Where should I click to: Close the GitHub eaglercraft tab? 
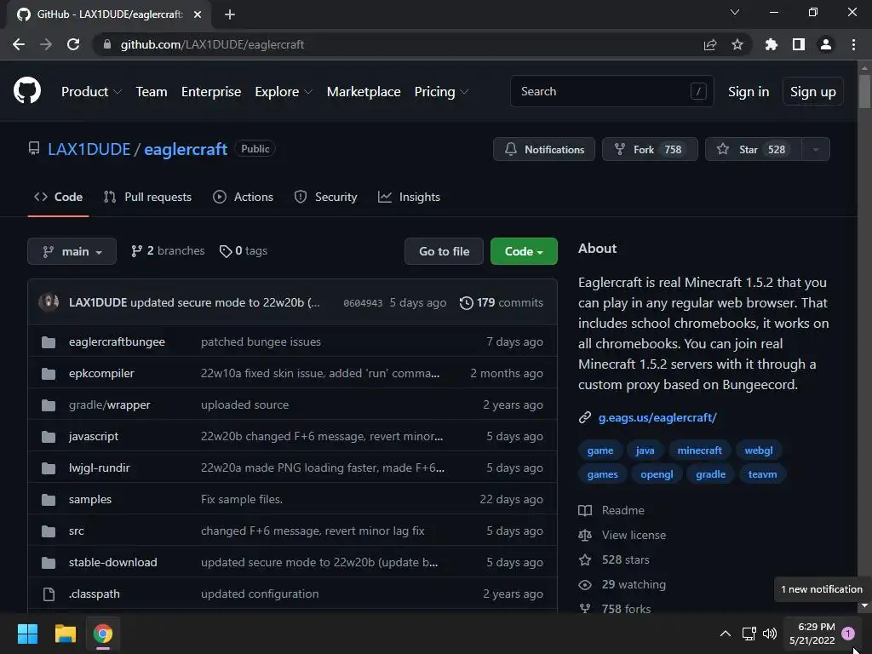pos(198,14)
